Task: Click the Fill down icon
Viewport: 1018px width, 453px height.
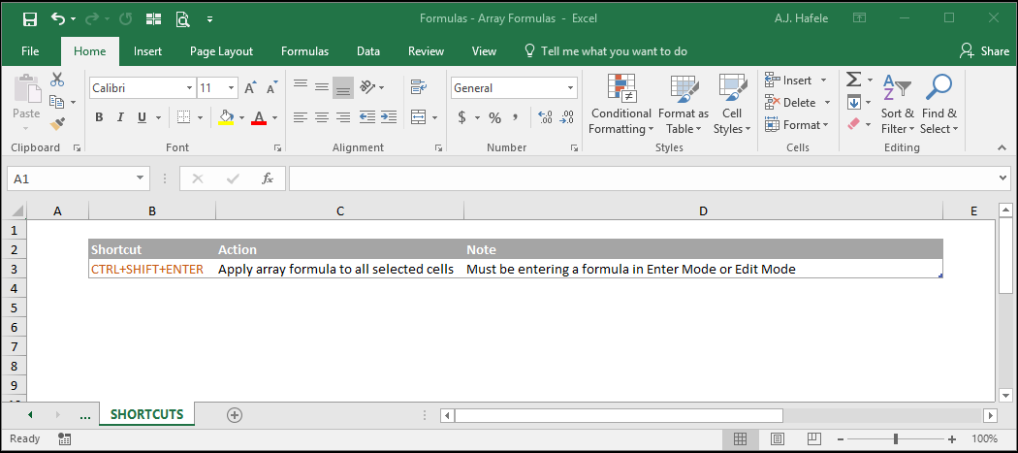Action: [854, 102]
